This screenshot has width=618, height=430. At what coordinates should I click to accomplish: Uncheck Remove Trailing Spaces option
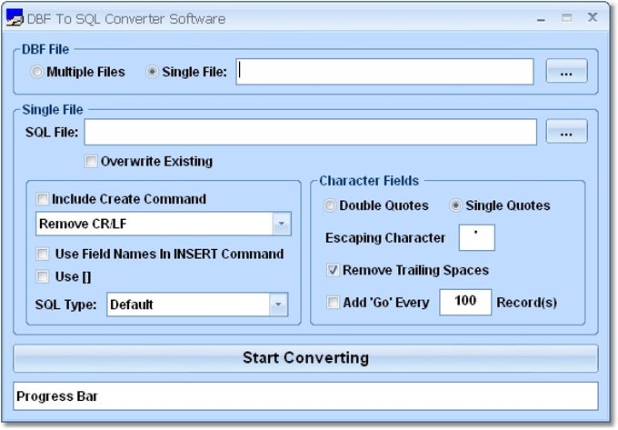point(334,270)
